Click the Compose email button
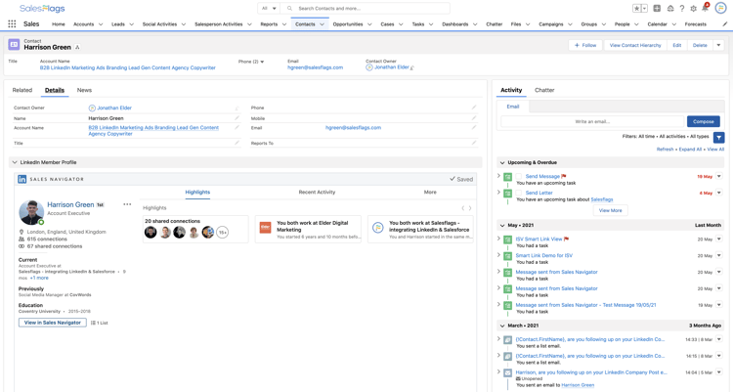 tap(703, 121)
